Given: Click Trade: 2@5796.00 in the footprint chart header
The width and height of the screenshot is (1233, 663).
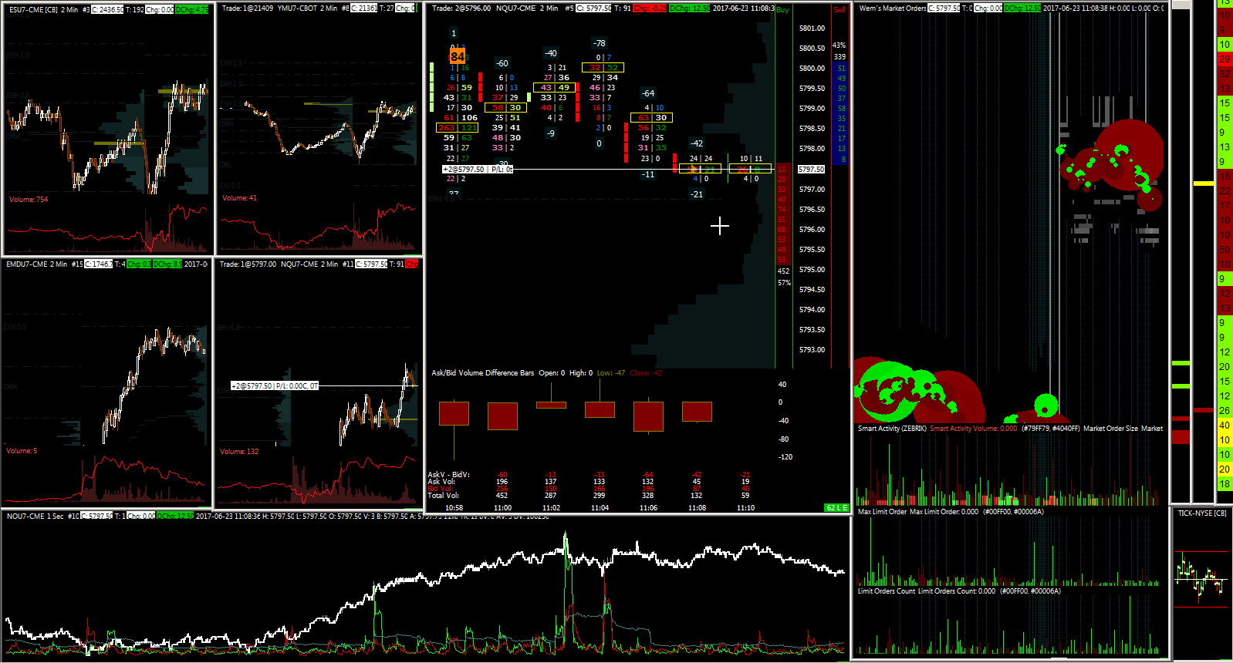Looking at the screenshot, I should tap(461, 8).
